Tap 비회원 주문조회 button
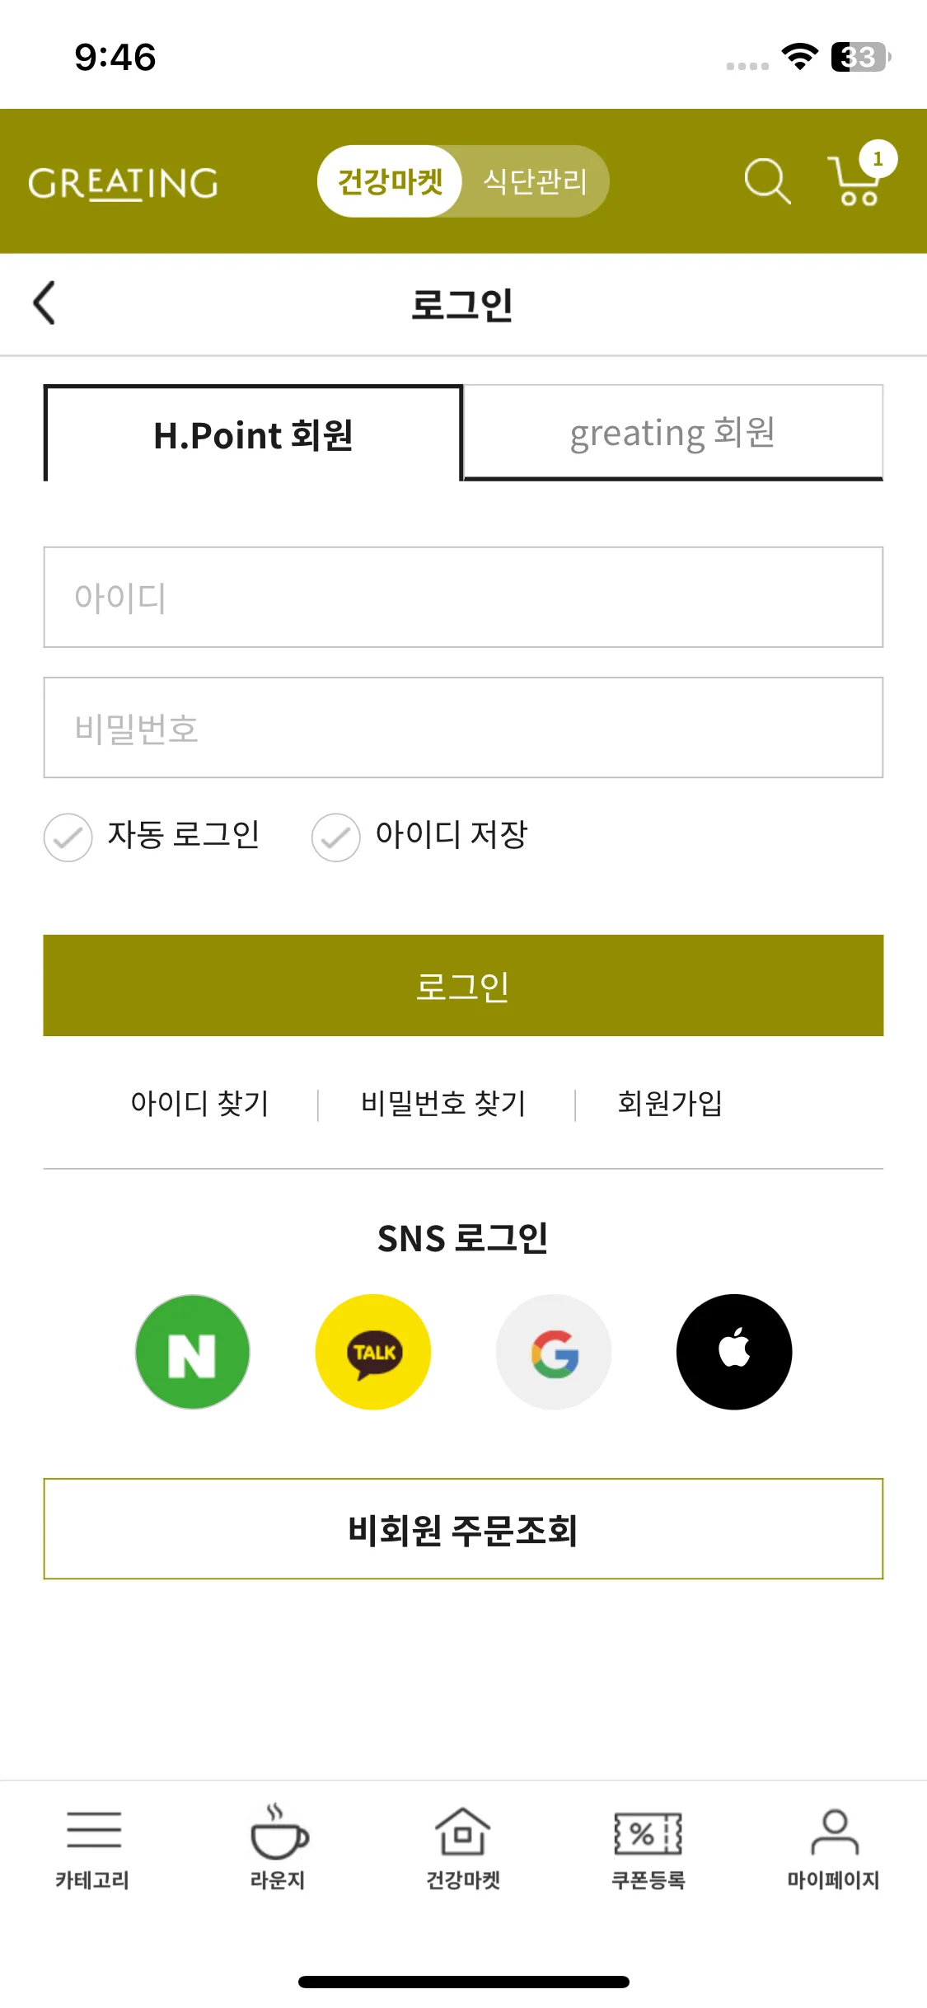 [x=463, y=1529]
